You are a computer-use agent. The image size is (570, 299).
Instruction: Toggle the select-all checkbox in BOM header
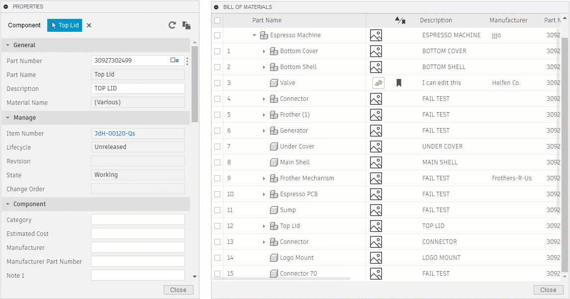[217, 20]
